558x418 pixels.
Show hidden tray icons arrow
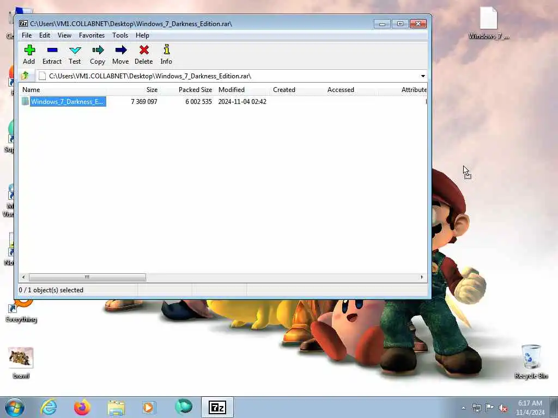click(463, 408)
